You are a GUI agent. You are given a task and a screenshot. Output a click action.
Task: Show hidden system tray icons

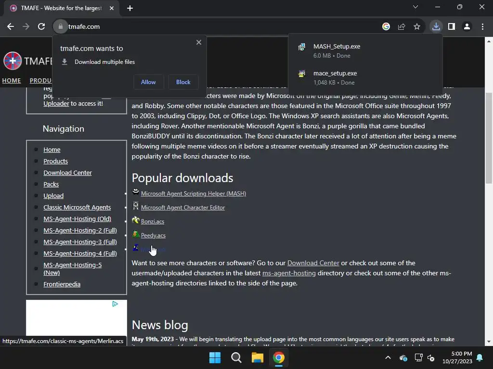tap(388, 357)
